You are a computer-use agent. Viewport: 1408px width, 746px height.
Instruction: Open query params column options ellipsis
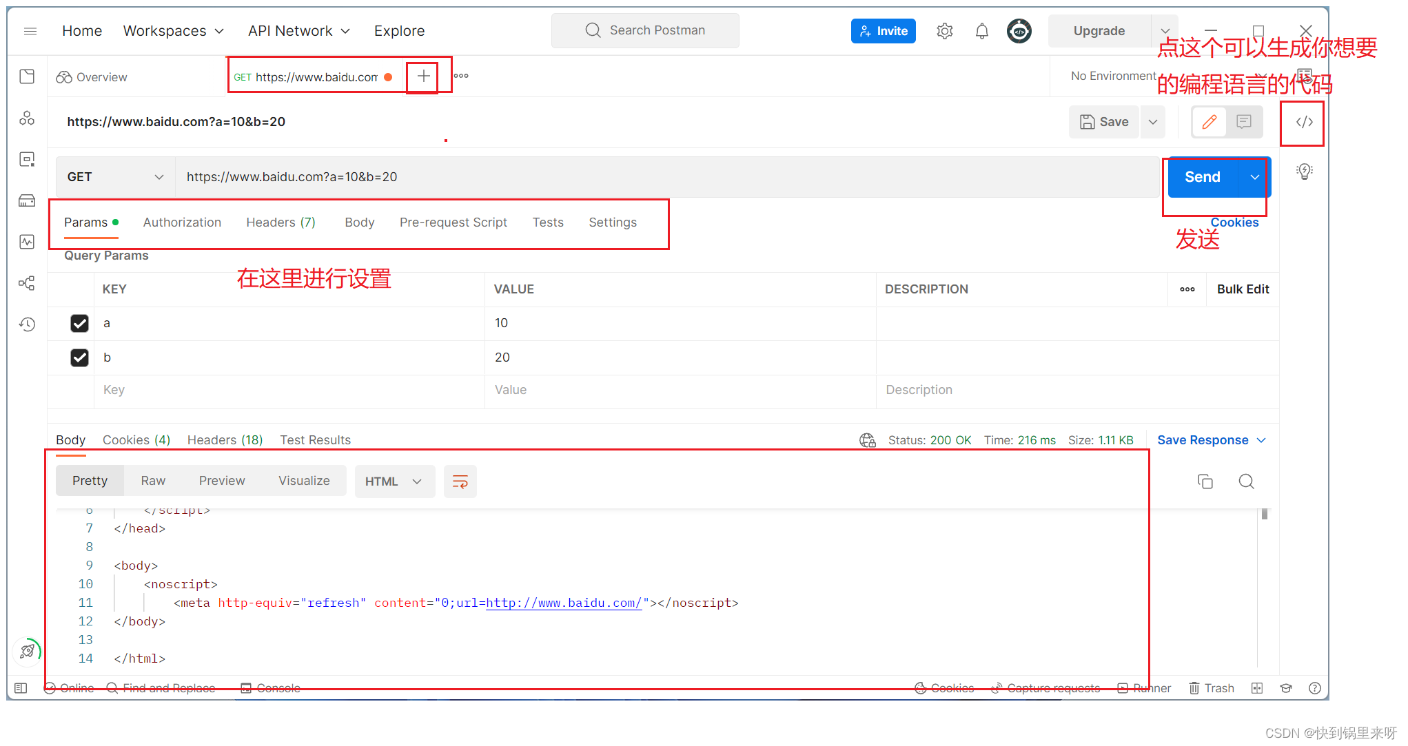pos(1187,289)
